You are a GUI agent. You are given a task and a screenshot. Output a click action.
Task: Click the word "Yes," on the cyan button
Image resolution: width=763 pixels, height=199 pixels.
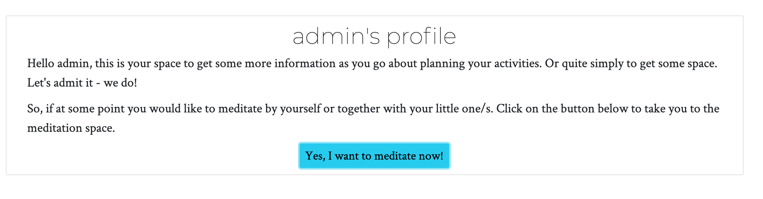coord(315,156)
